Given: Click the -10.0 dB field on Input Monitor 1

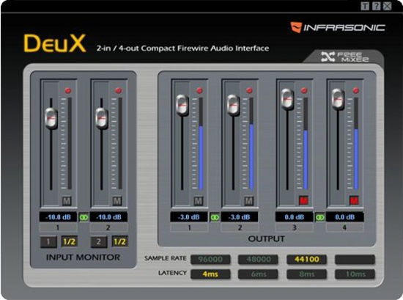Looking at the screenshot, I should tap(58, 217).
